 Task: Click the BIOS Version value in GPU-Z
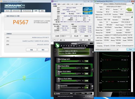click(117, 17)
